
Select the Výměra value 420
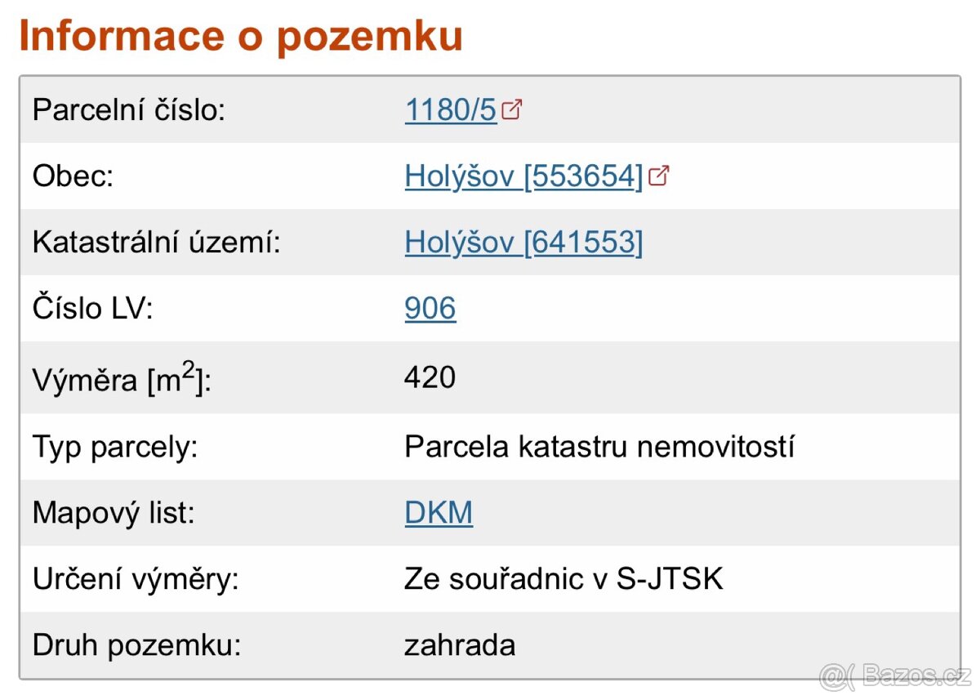point(431,377)
